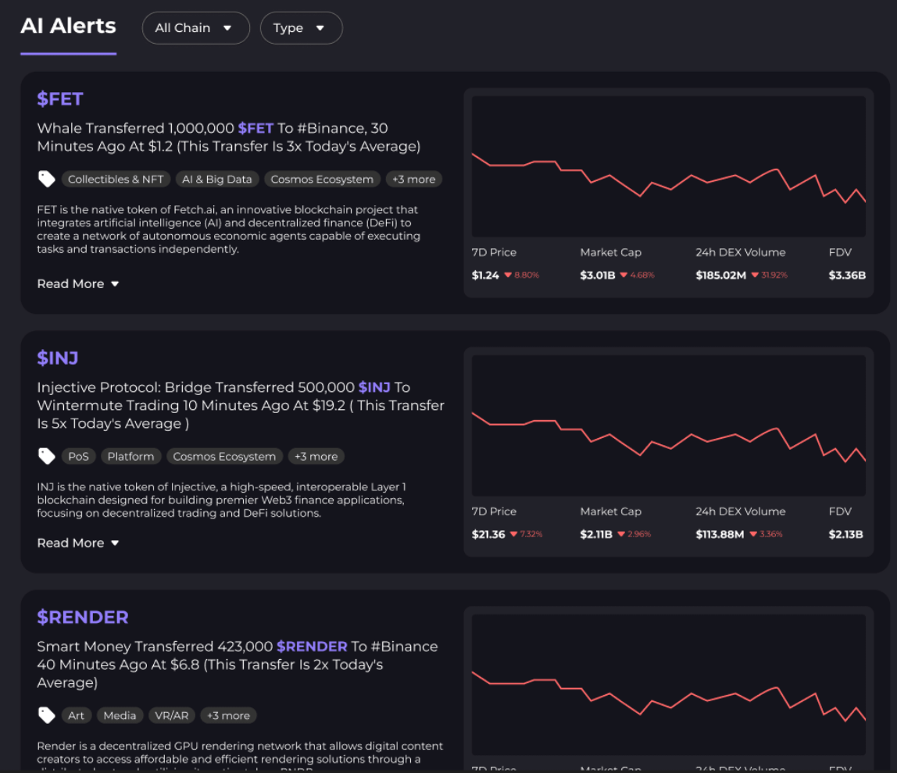Click the tag icon in the $INJ card
The image size is (897, 773).
pos(47,457)
